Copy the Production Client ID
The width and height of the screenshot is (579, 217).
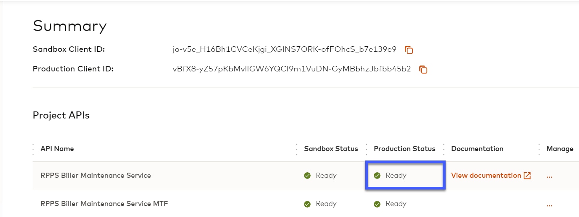[423, 69]
